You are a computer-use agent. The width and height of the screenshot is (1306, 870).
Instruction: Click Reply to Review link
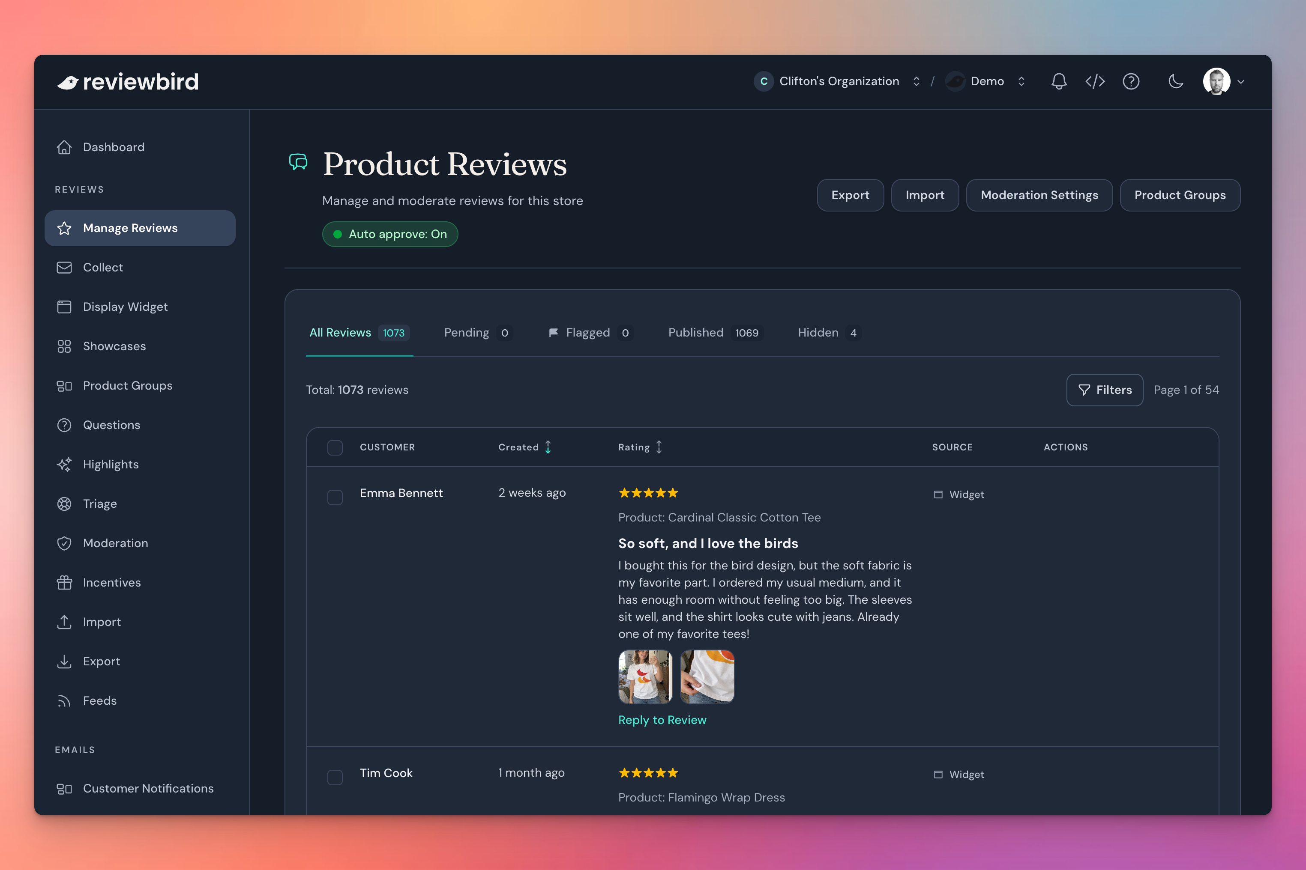coord(662,720)
